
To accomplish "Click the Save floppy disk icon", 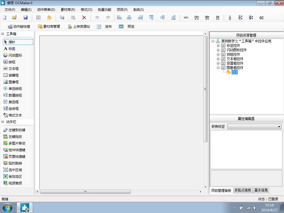I will (x=25, y=17).
